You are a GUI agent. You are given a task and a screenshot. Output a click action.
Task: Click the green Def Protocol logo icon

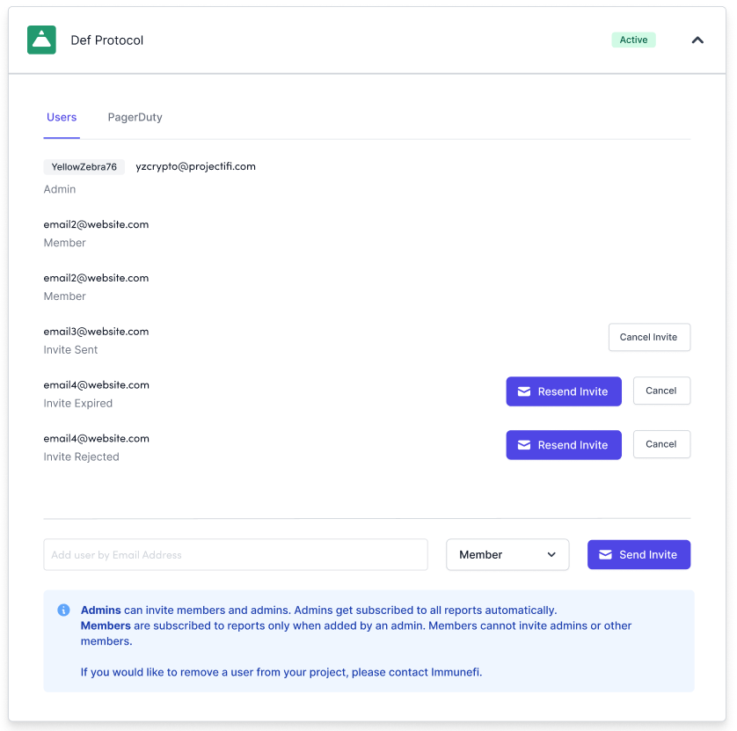41,40
